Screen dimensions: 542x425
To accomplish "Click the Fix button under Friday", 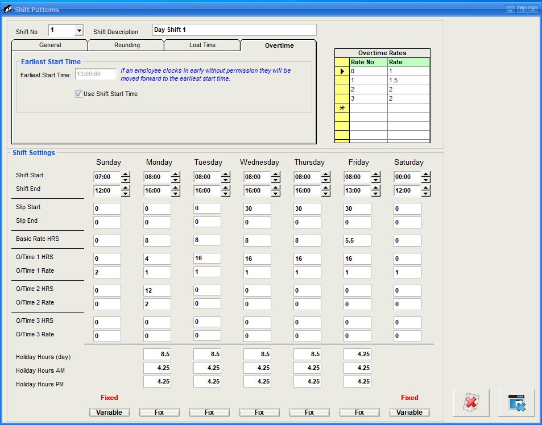I will coord(359,413).
